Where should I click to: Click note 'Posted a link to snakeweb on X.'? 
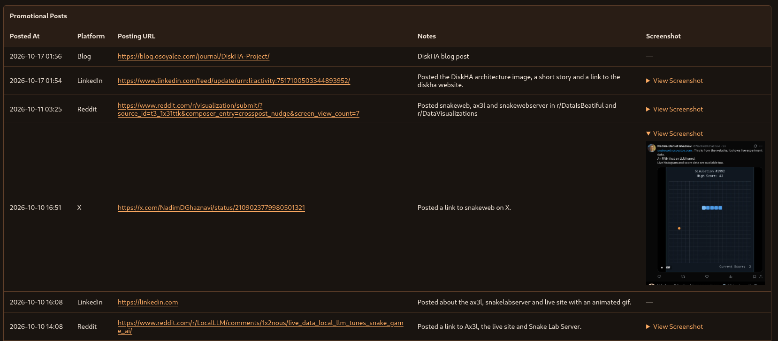464,208
